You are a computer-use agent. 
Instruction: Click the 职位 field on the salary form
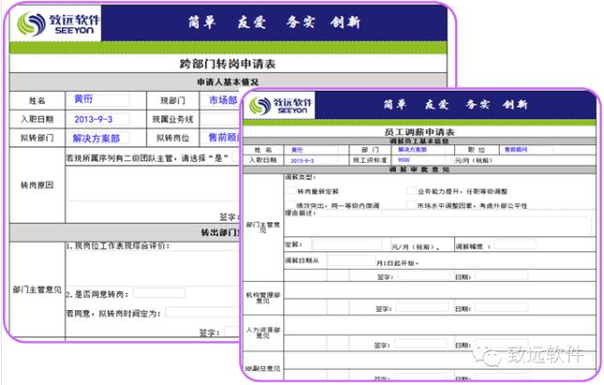527,150
